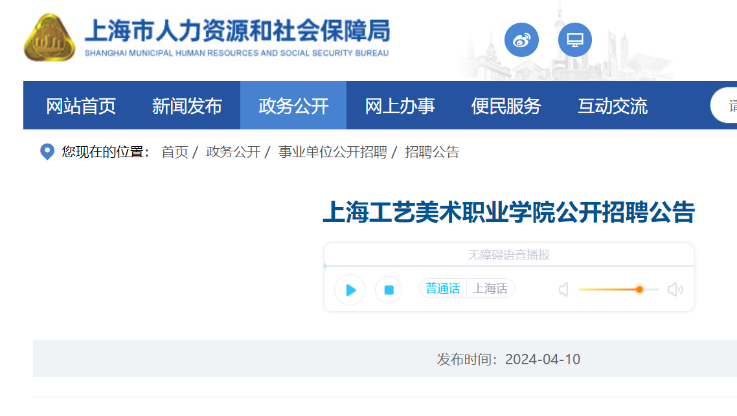Open 便民服务 navigation menu
737x416 pixels.
(x=506, y=105)
